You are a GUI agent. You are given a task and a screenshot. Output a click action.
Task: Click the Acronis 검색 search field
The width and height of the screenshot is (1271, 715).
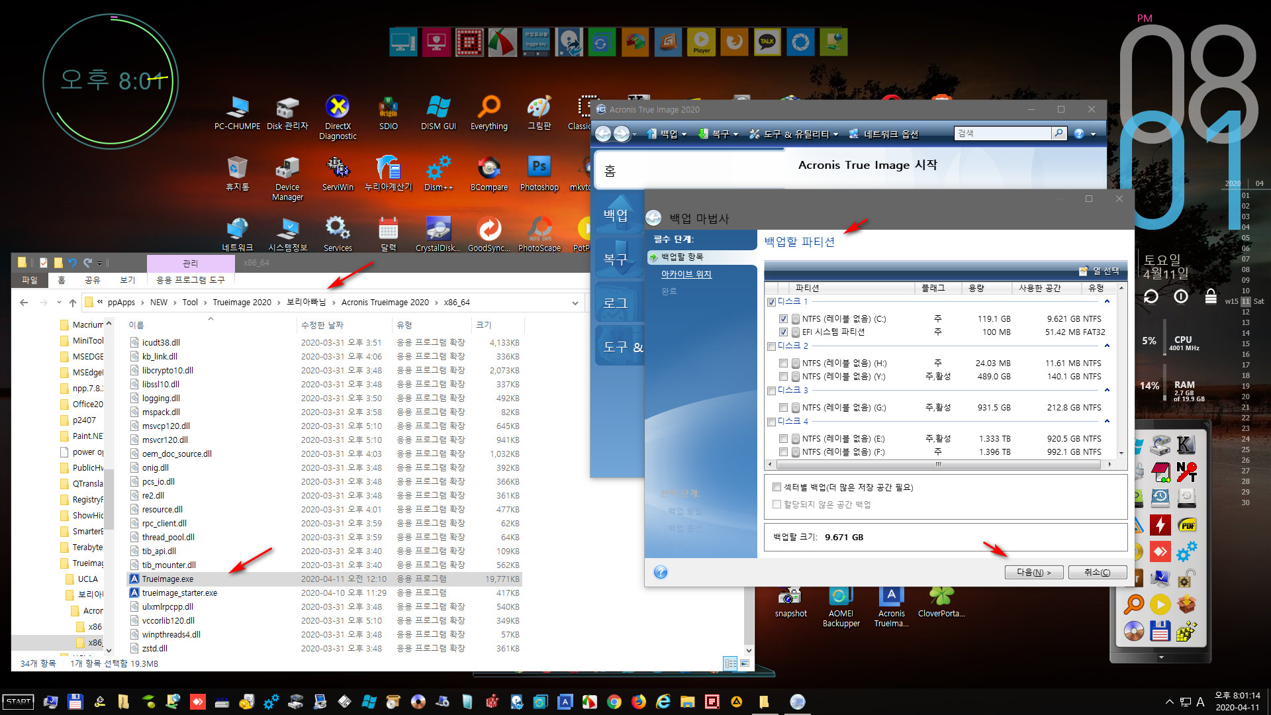point(1003,133)
